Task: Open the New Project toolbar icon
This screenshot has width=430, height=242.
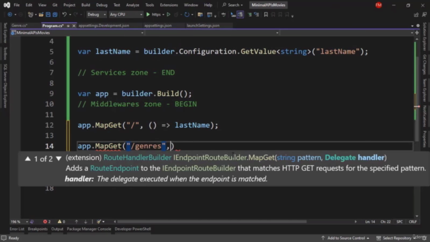Action: [30, 15]
